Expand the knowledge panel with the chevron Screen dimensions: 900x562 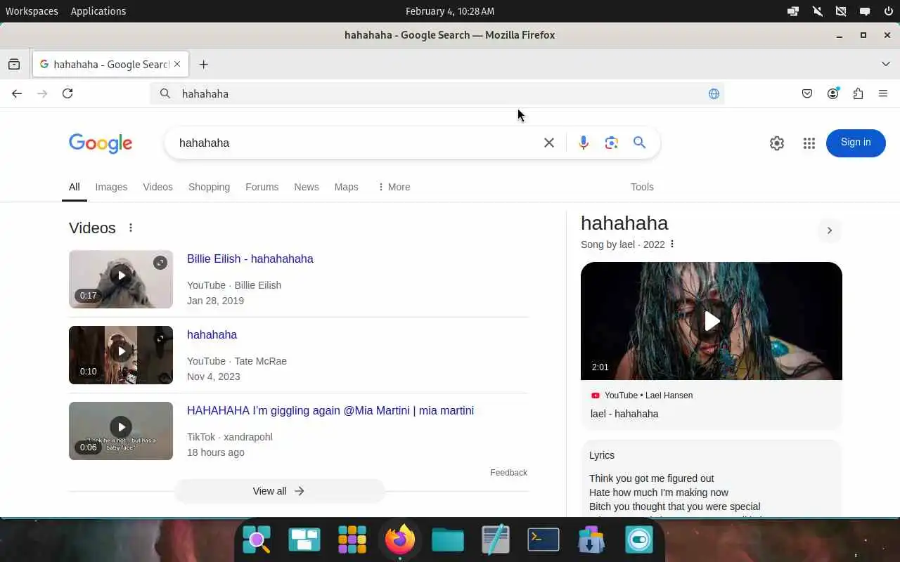(x=830, y=230)
